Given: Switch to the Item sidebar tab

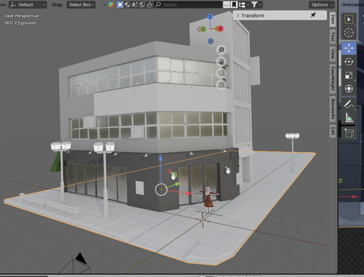Looking at the screenshot, I should coord(333,20).
